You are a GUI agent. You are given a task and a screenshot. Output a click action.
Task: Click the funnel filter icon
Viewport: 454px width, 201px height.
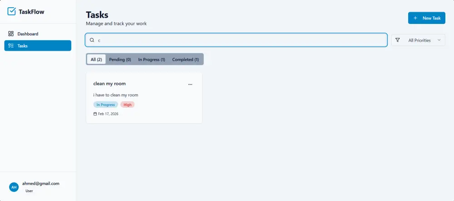398,40
